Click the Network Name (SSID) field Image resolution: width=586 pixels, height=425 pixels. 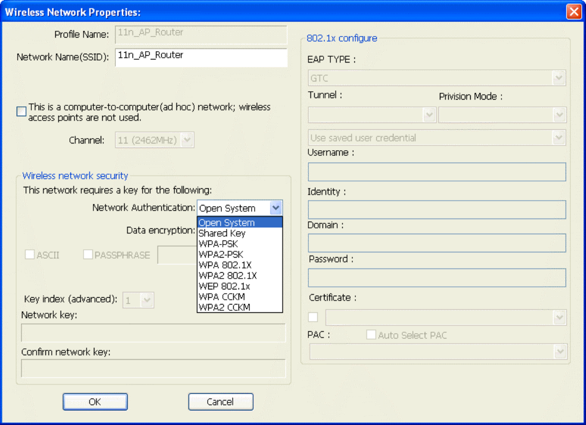tap(200, 57)
